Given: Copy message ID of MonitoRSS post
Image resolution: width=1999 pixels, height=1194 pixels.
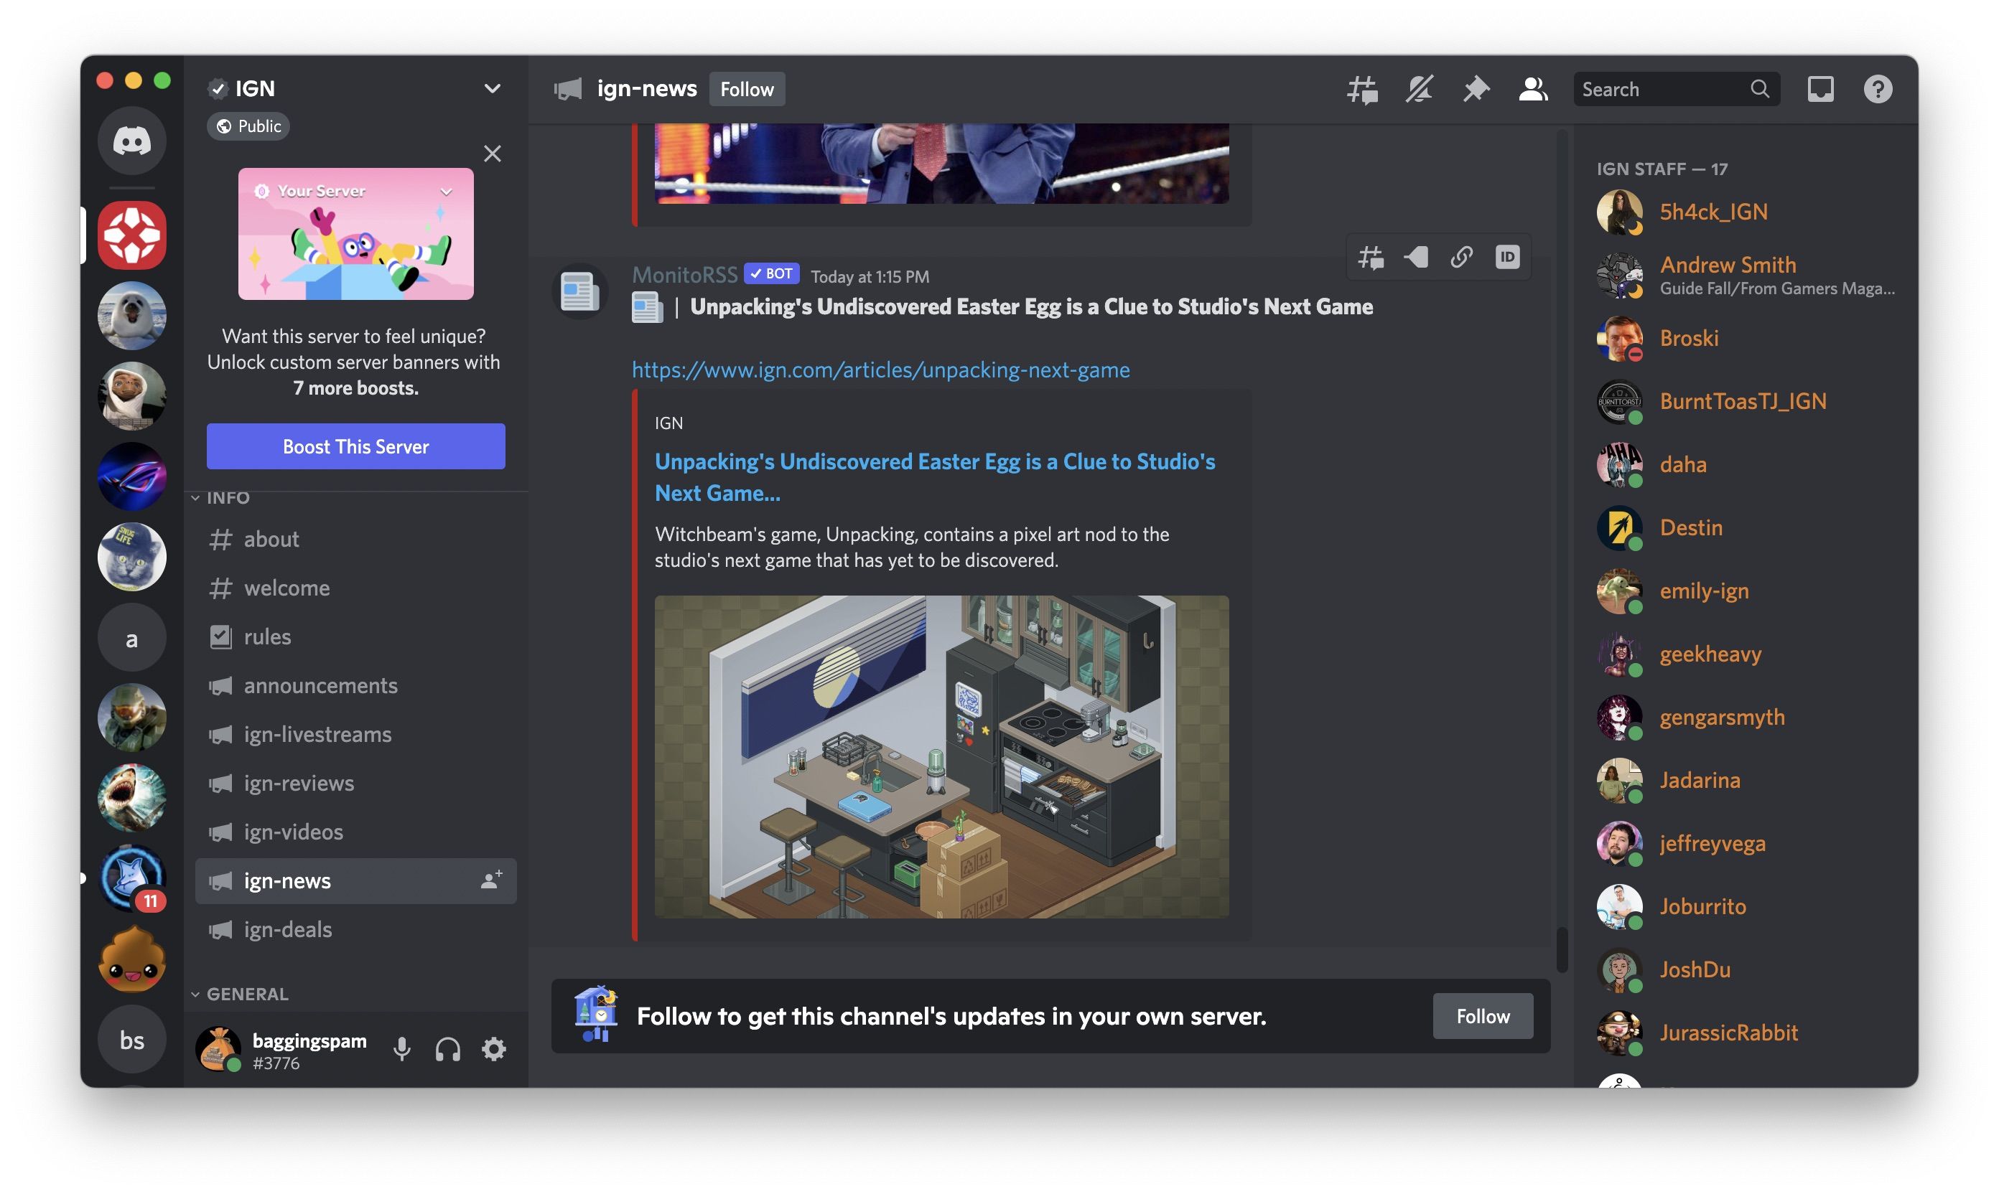Looking at the screenshot, I should coord(1507,258).
